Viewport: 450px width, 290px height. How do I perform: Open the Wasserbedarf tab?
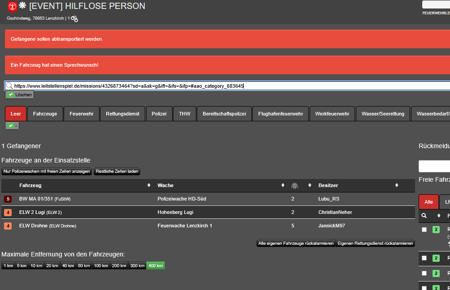point(431,114)
